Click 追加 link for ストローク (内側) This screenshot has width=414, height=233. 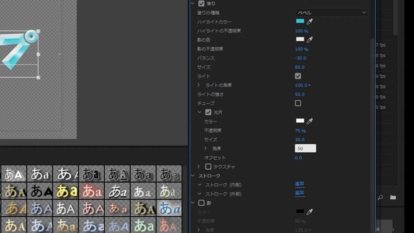[300, 184]
